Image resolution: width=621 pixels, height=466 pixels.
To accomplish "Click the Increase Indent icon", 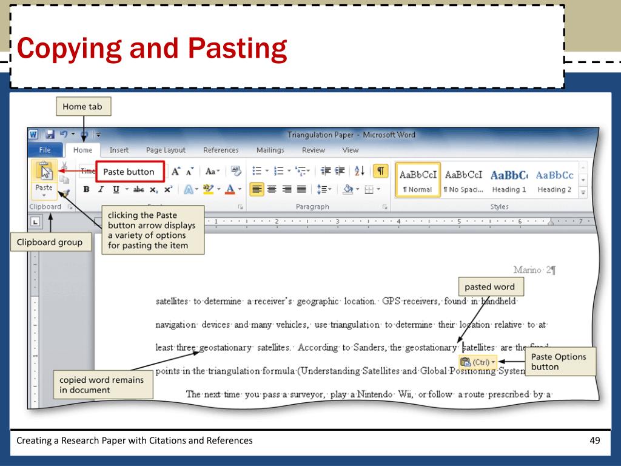I will point(340,171).
